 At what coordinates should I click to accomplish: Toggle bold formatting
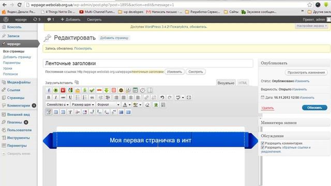click(x=49, y=98)
